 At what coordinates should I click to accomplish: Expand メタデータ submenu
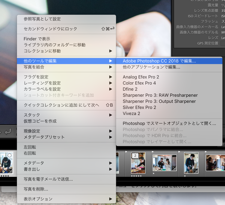point(66,163)
